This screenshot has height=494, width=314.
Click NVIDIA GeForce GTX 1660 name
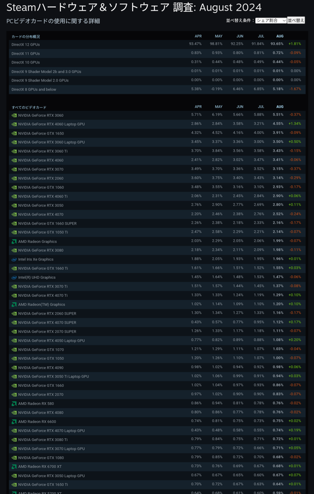[x=41, y=386]
